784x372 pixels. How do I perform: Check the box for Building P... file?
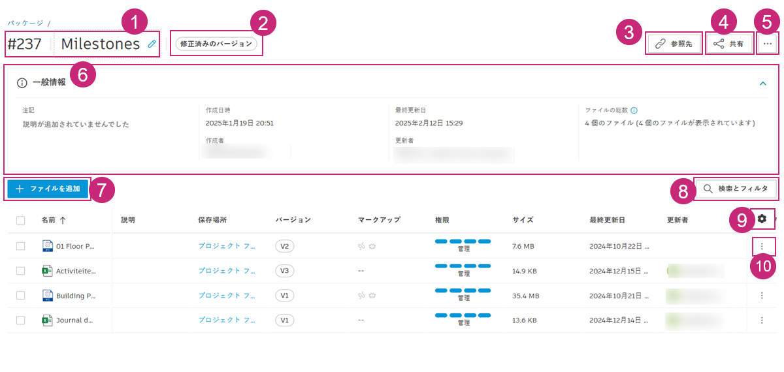(21, 296)
